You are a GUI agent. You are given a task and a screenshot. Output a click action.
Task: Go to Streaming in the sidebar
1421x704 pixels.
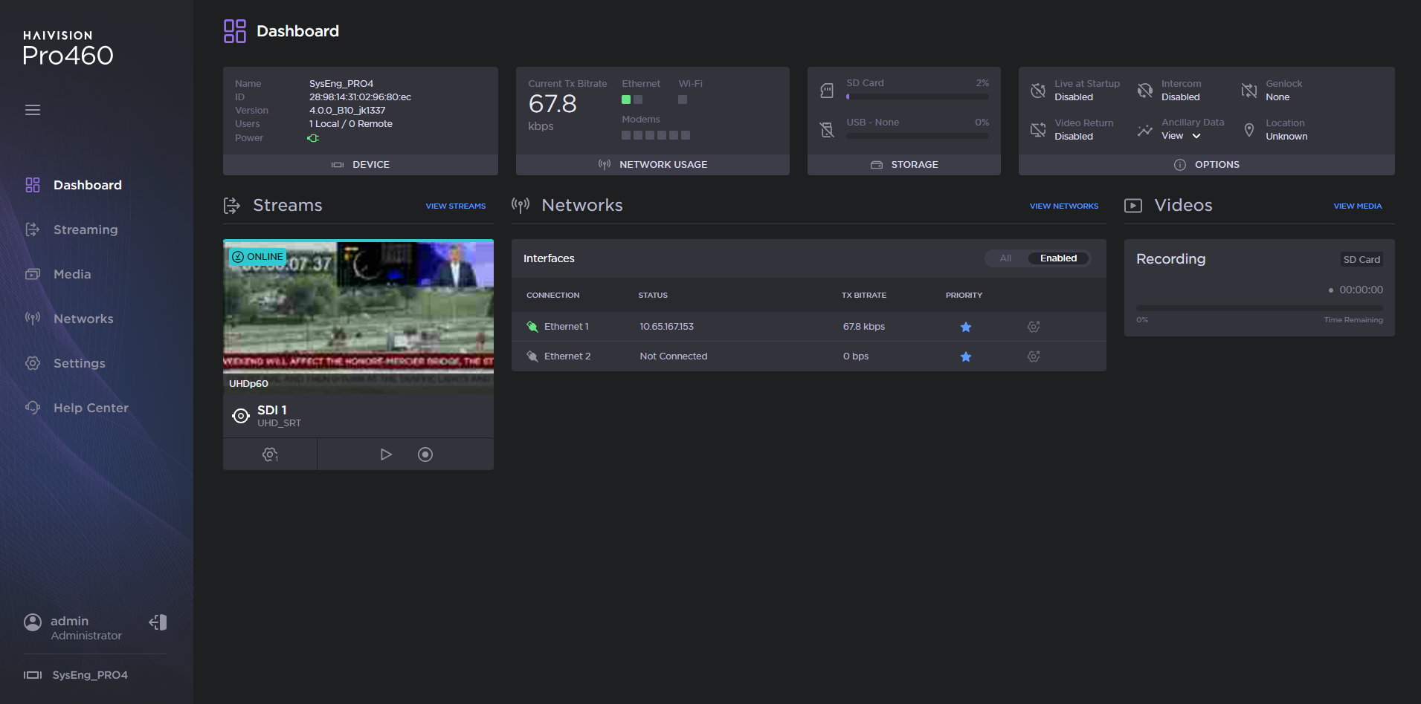[x=85, y=229]
